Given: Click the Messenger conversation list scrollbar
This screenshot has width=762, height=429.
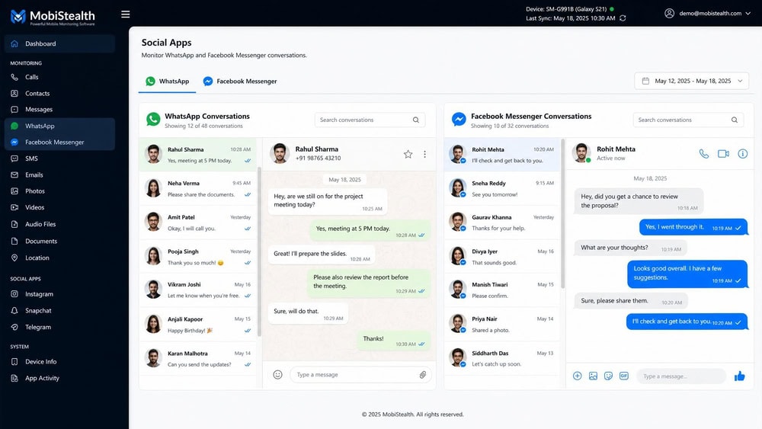Looking at the screenshot, I should (563, 214).
